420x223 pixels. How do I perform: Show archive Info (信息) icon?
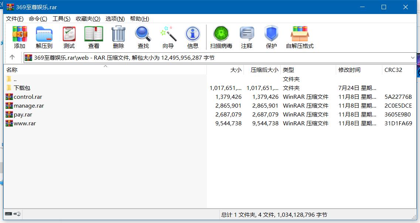coord(192,37)
